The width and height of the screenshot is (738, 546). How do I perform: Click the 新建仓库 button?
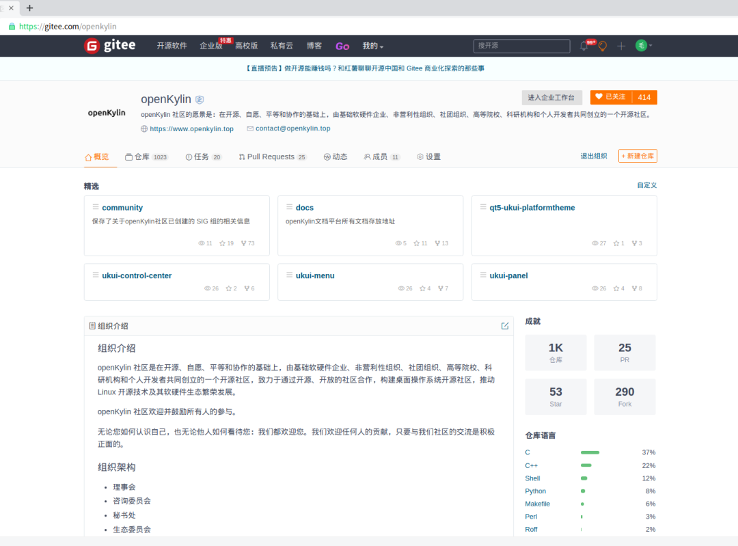(638, 156)
